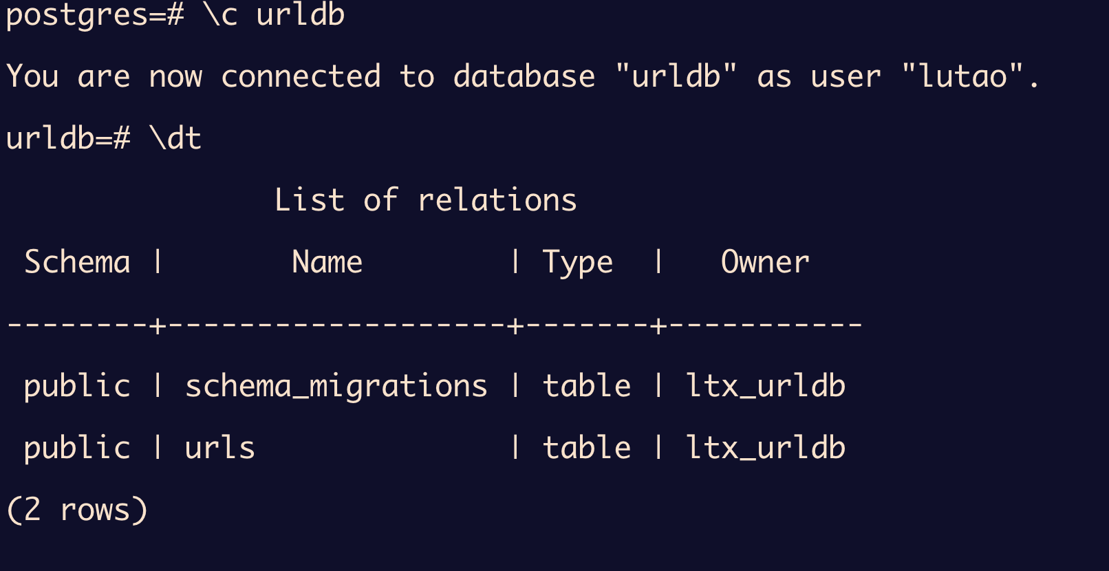The height and width of the screenshot is (571, 1109).
Task: Click the urls table name
Action: 220,448
